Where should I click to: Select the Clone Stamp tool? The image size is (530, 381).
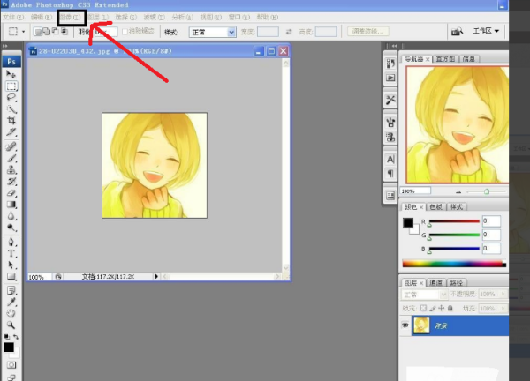point(11,169)
